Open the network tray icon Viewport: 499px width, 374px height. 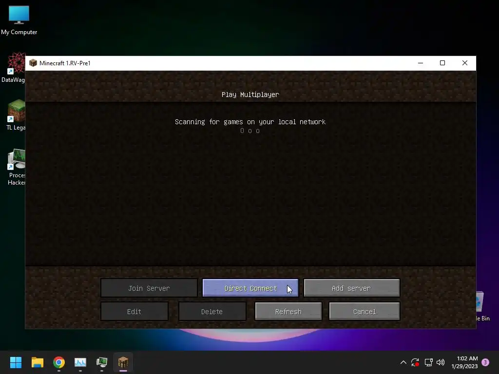pyautogui.click(x=428, y=362)
